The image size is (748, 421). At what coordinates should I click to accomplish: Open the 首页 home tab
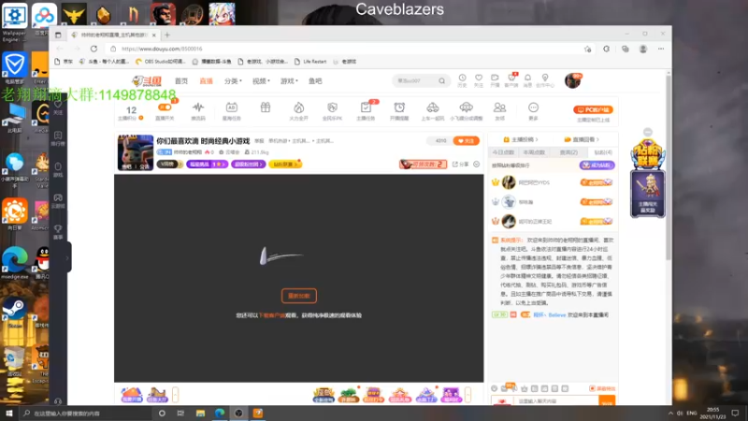tap(180, 81)
